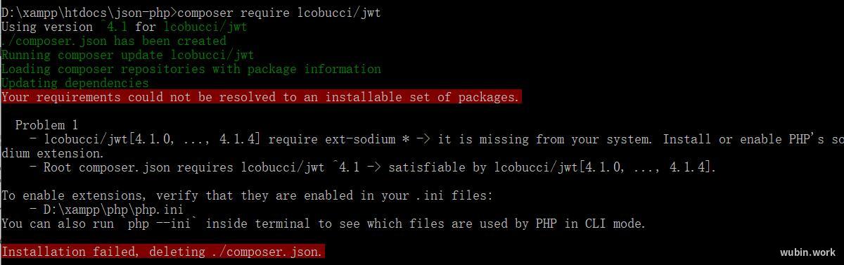Click the D:\xampp\php\php.ini path
The image size is (844, 265).
point(114,209)
